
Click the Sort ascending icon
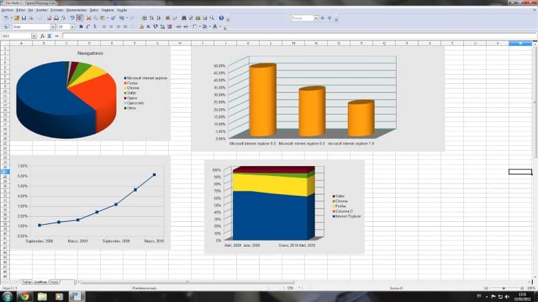click(152, 18)
